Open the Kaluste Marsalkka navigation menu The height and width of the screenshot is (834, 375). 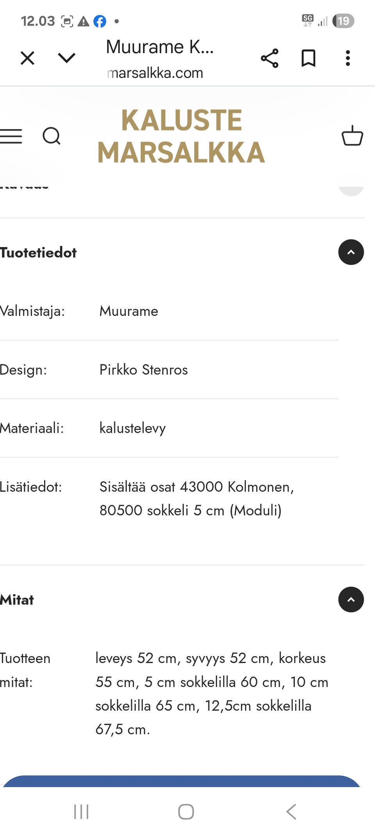pyautogui.click(x=11, y=136)
